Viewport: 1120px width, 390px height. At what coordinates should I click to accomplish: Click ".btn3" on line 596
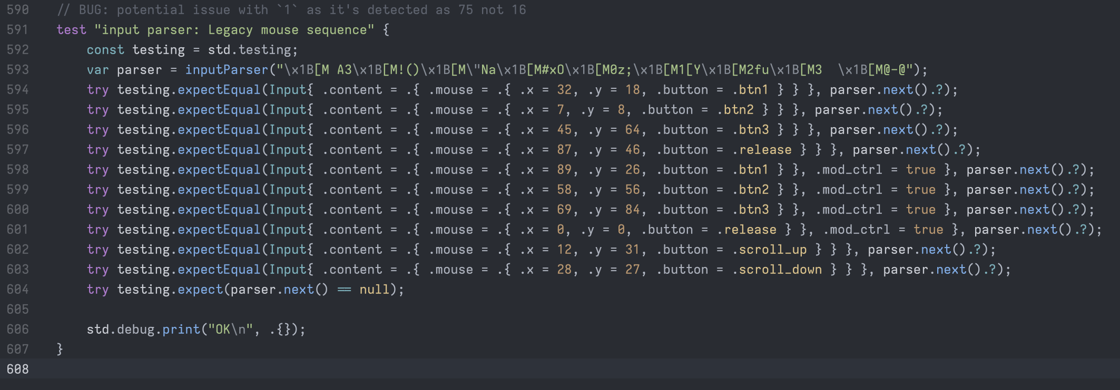point(750,130)
